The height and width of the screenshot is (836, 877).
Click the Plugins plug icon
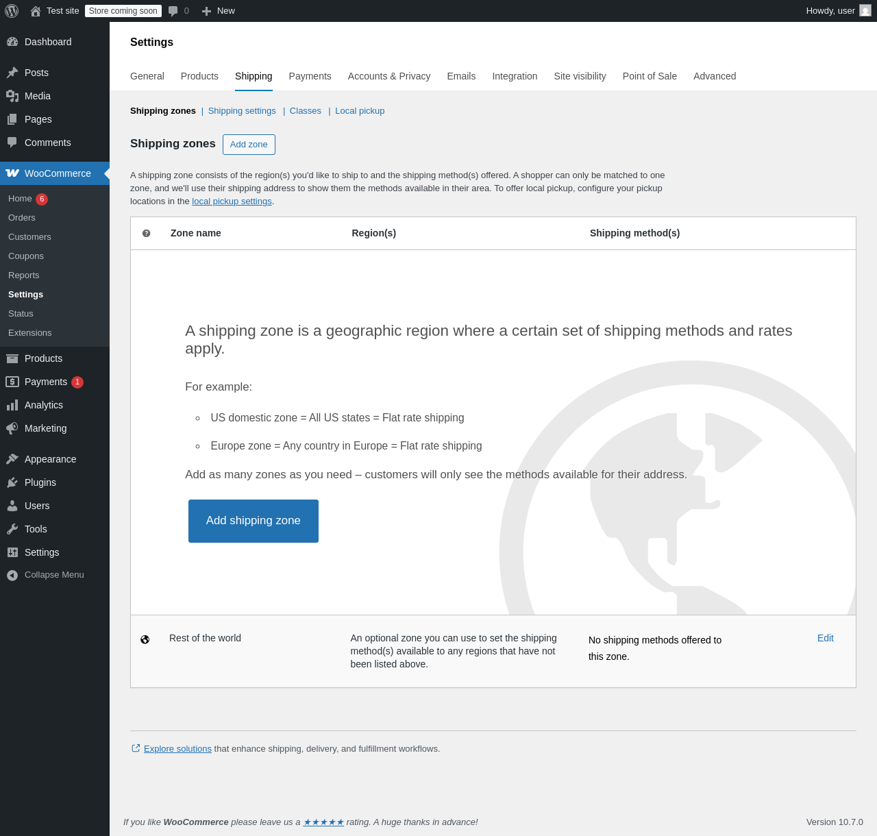[x=12, y=482]
